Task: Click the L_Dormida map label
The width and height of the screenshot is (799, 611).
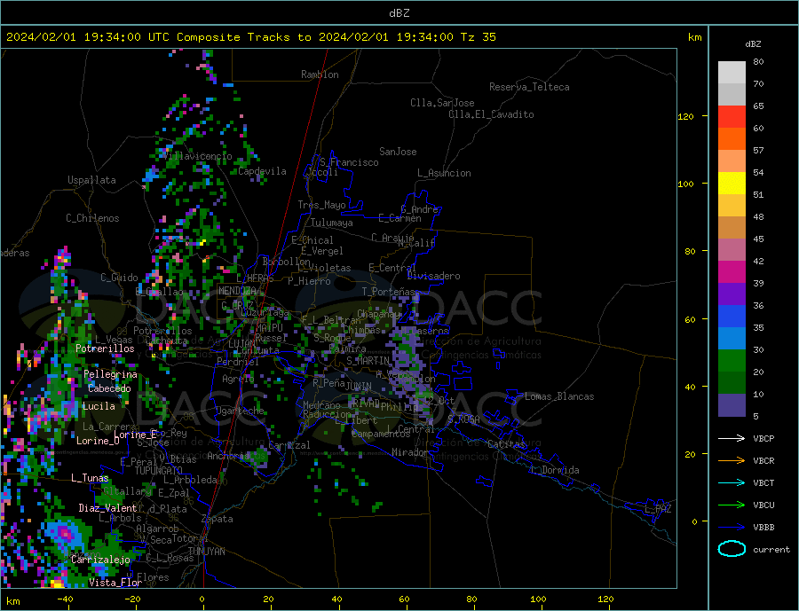Action: click(557, 470)
